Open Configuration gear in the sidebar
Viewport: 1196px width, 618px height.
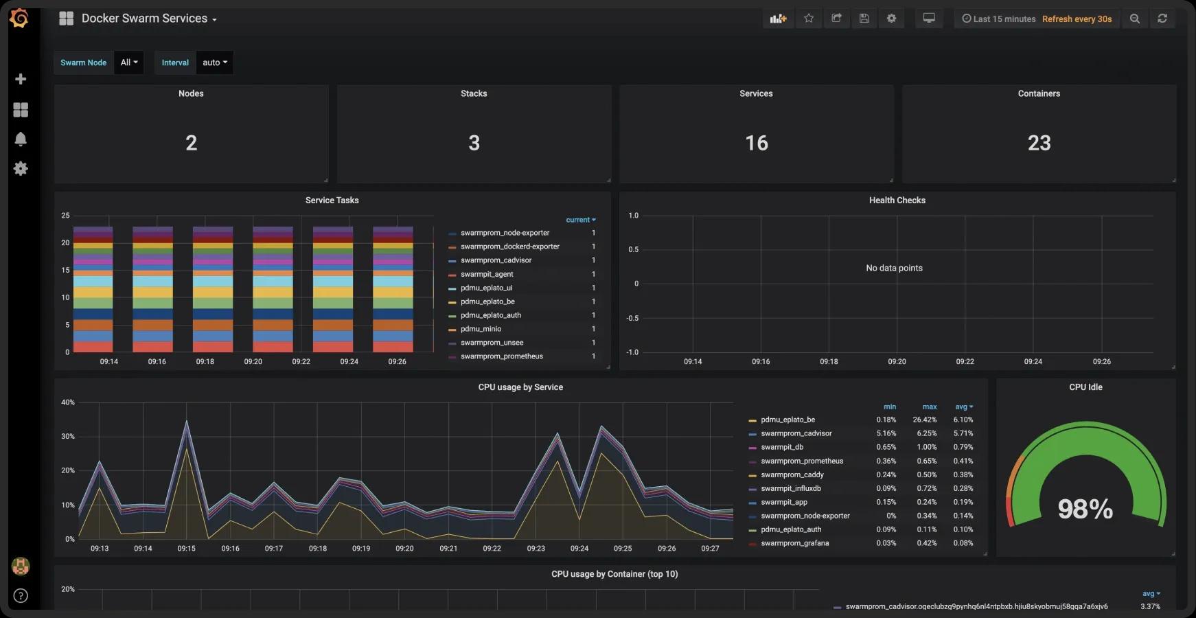[x=21, y=169]
